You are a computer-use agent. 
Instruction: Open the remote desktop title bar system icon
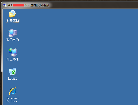coord(5,5)
